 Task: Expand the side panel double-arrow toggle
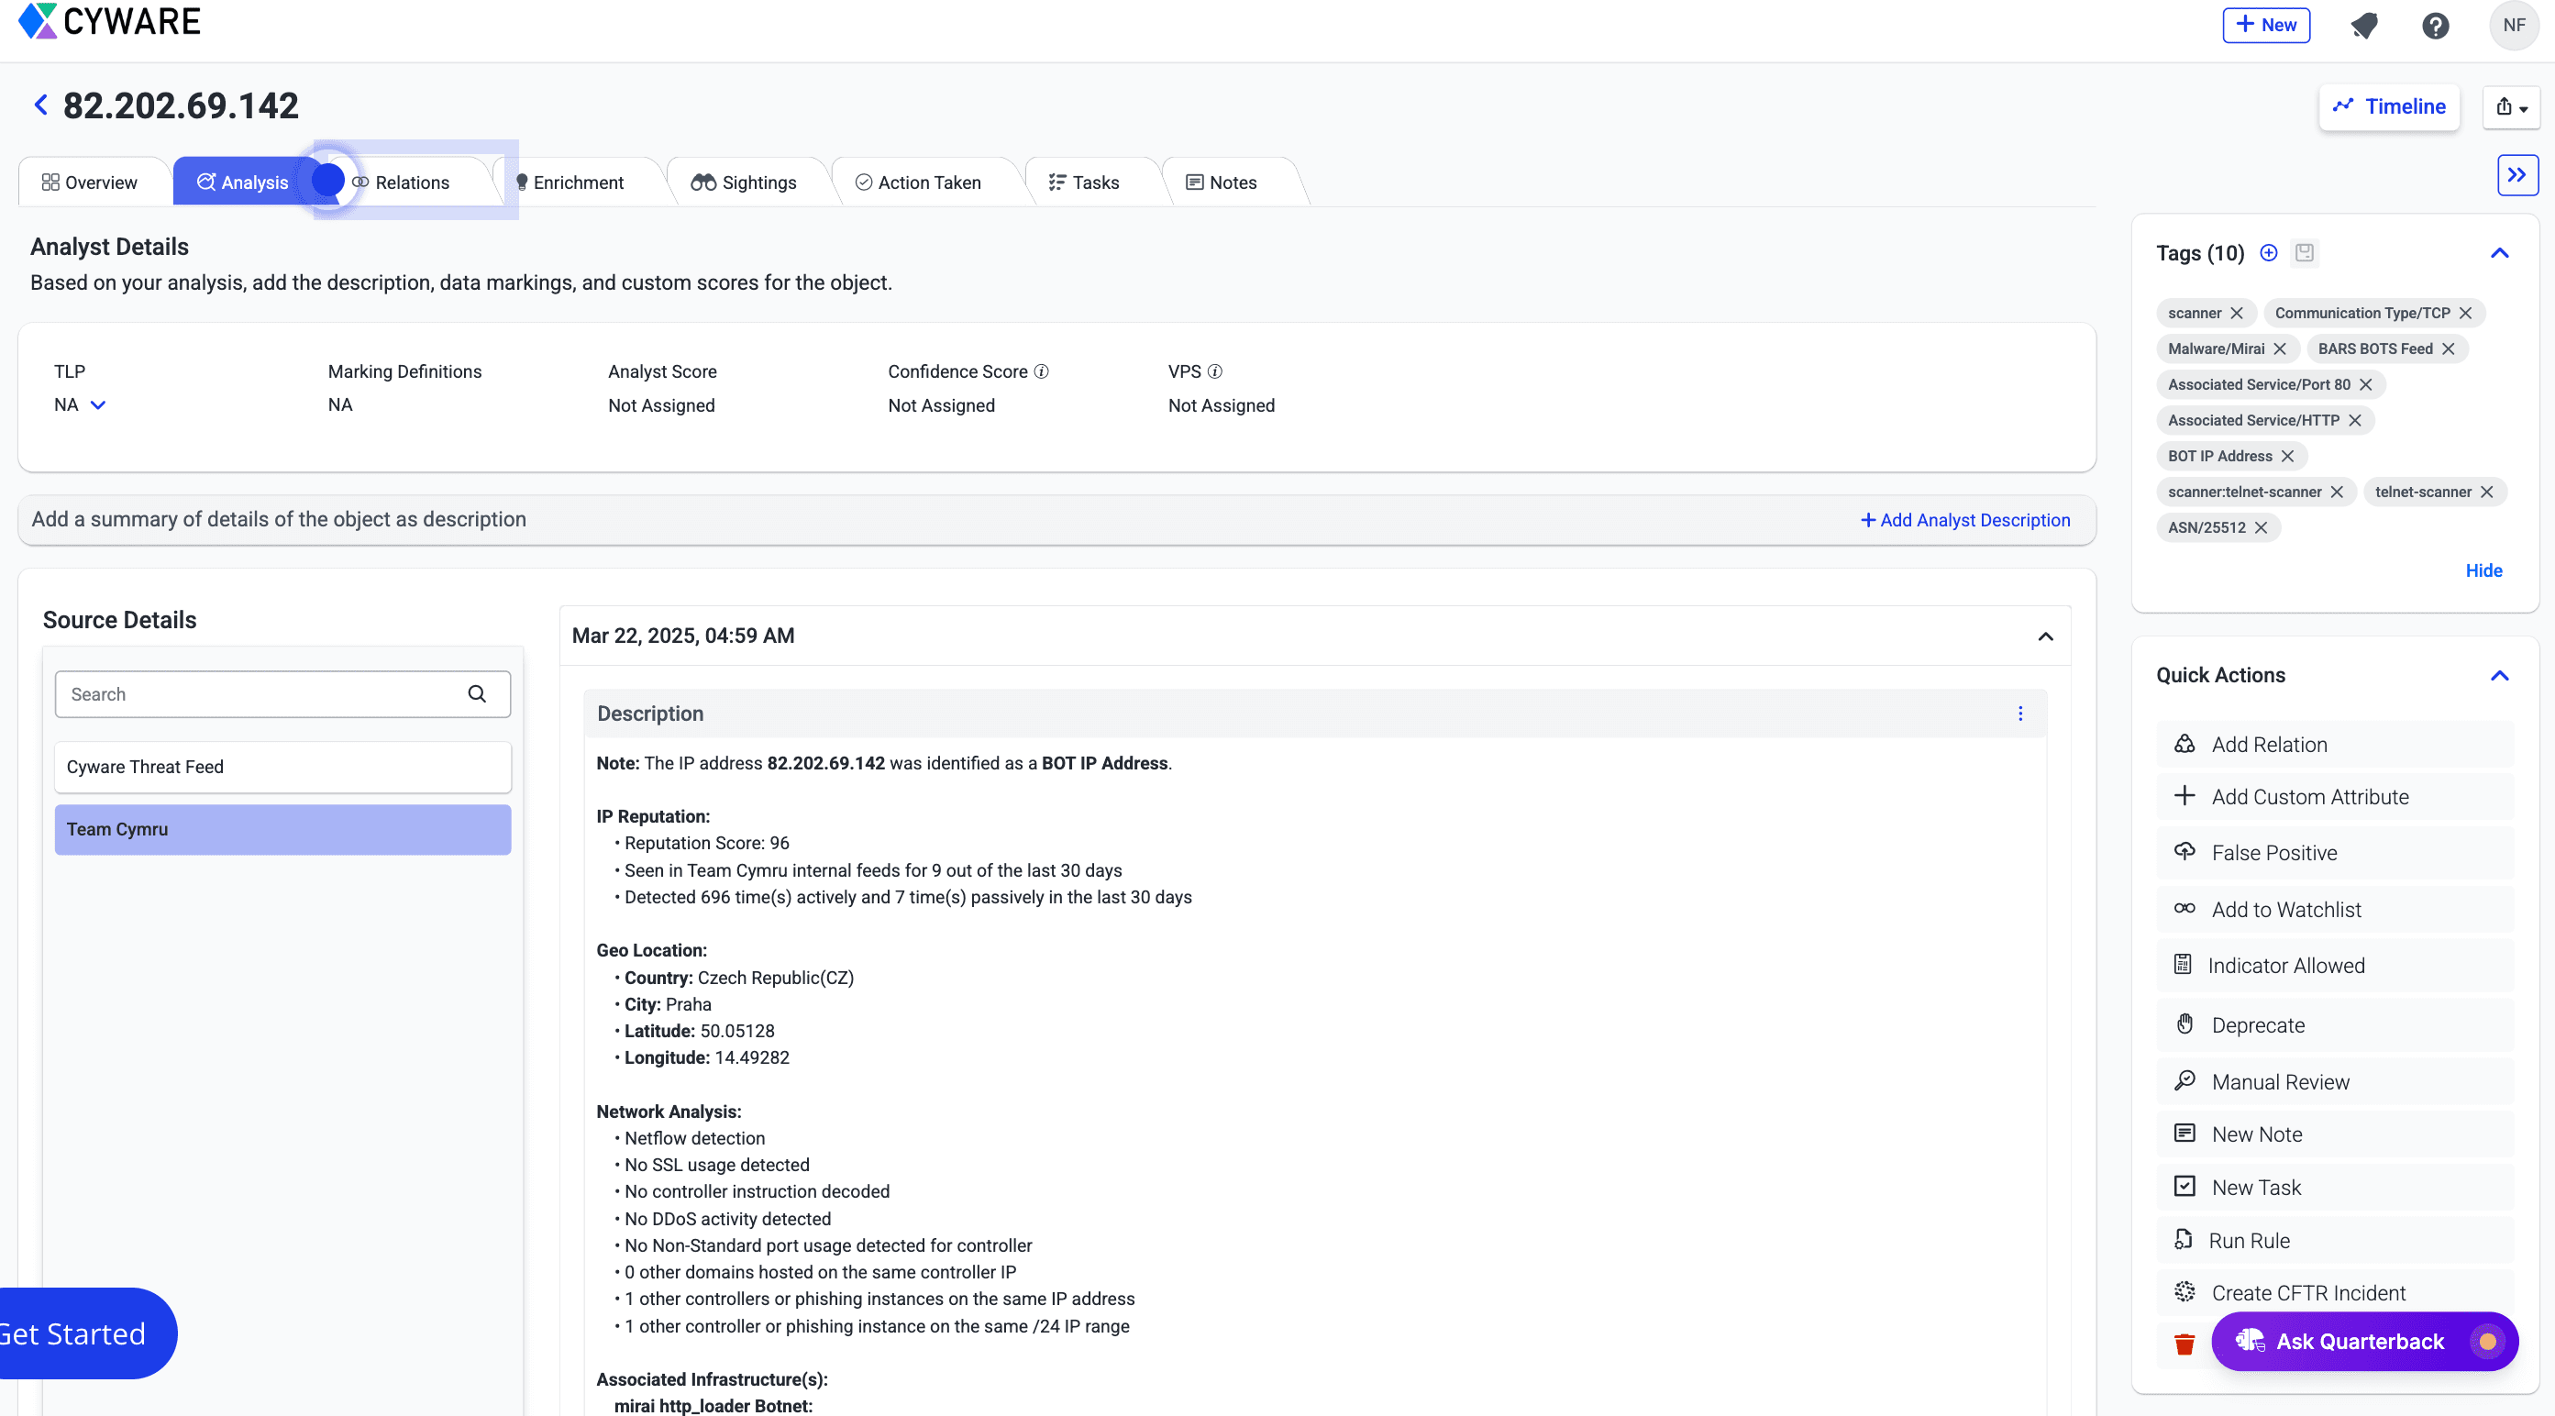click(2516, 175)
